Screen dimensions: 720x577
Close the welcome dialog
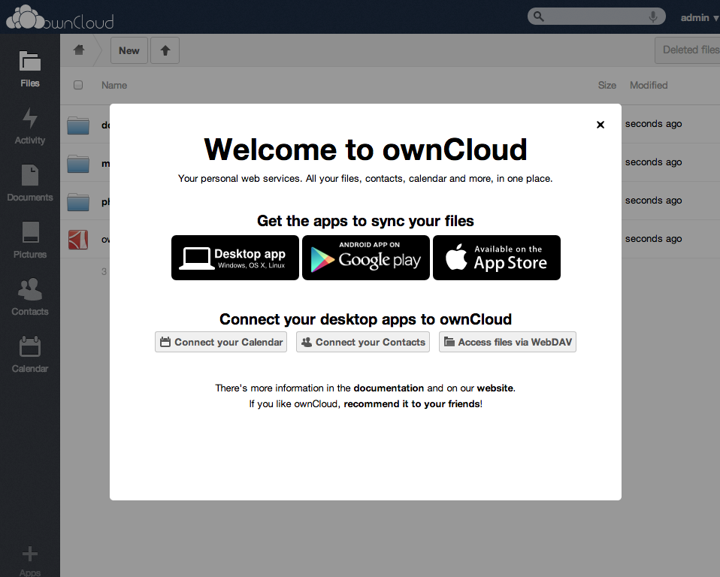coord(601,125)
